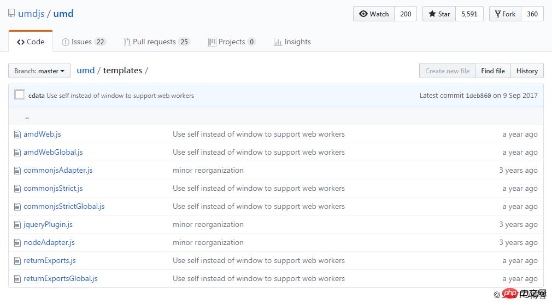Click the repository book icon beside umdjs
This screenshot has width=552, height=304.
click(11, 14)
